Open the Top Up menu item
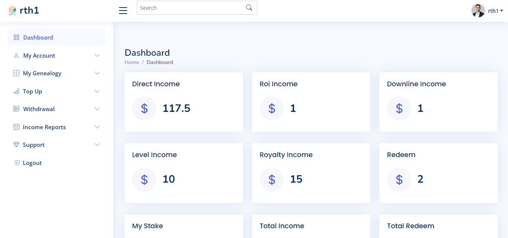508x238 pixels. 32,91
